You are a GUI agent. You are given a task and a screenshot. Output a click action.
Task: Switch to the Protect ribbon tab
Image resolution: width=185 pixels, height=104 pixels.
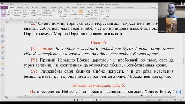(75, 8)
